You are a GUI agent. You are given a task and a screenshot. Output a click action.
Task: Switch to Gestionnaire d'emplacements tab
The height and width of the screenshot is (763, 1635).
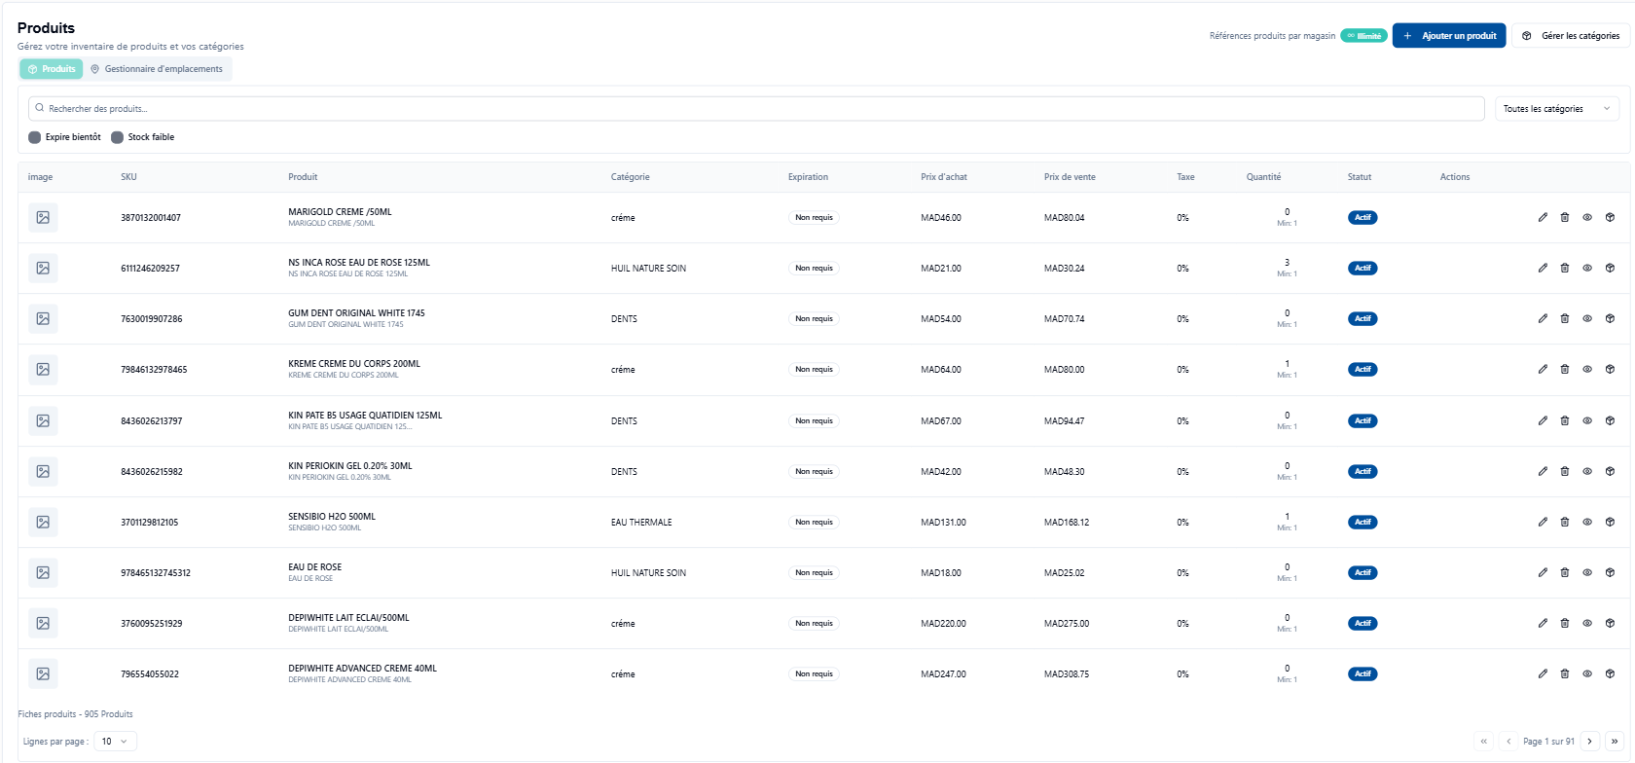pyautogui.click(x=158, y=69)
